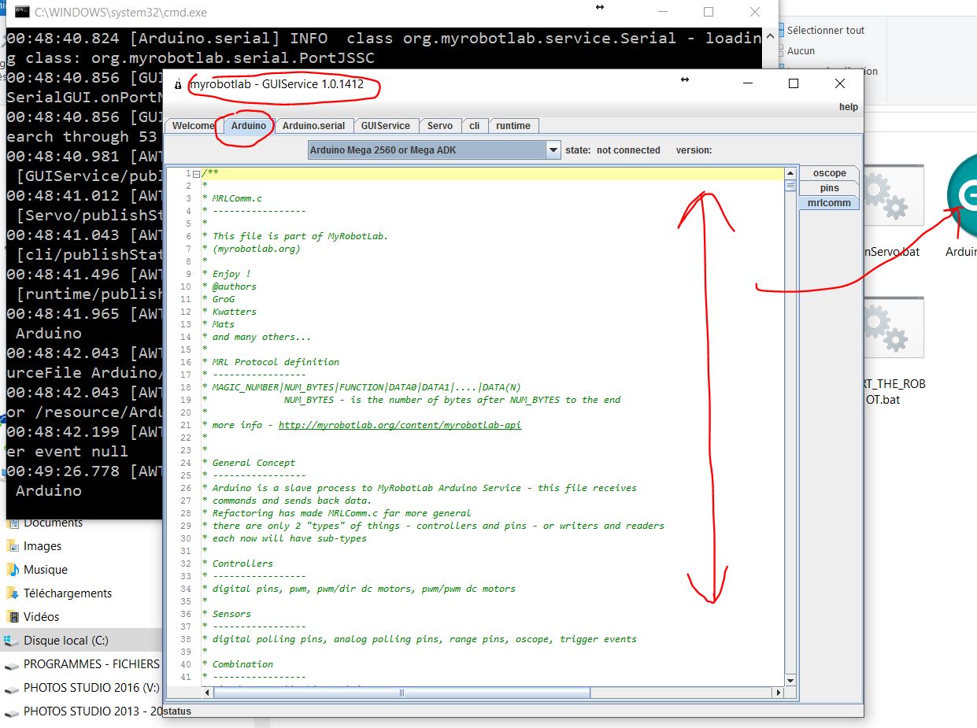The height and width of the screenshot is (728, 977).
Task: Click the 'MRL Protocol definition' comment line
Action: click(276, 362)
